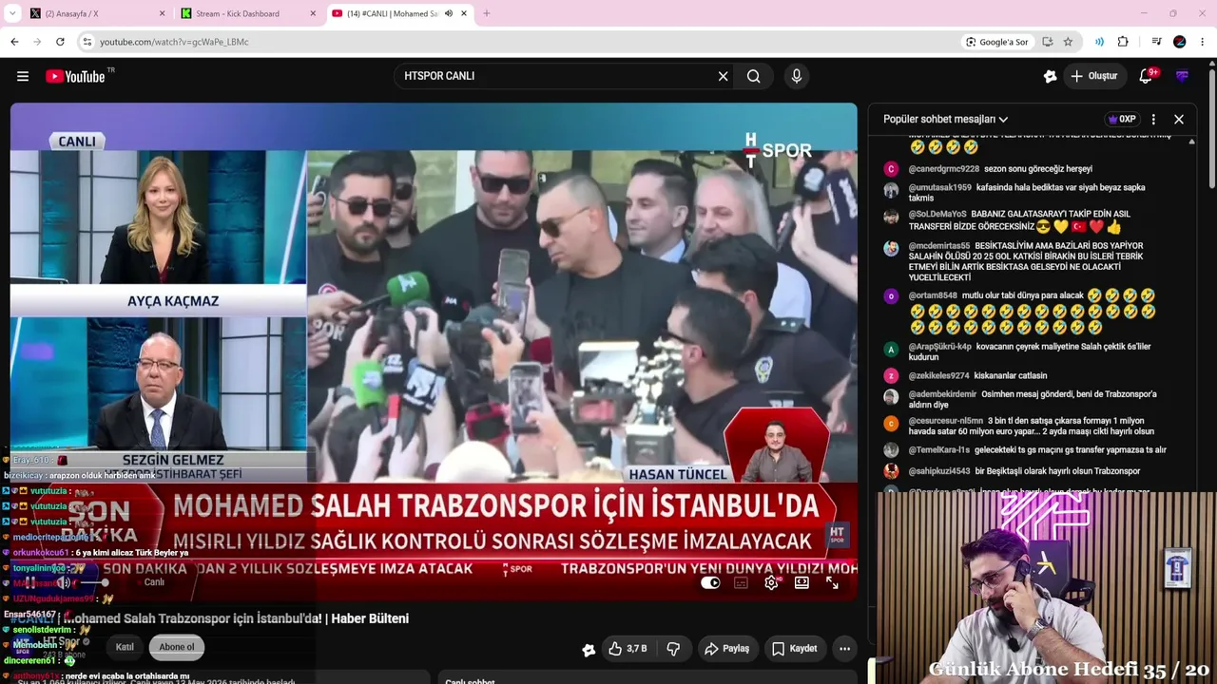Open @mcdemirtas55 chat author name

coord(939,246)
